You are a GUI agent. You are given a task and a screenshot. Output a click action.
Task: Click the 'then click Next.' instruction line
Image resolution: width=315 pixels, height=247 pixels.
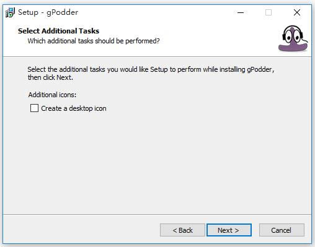(x=50, y=77)
